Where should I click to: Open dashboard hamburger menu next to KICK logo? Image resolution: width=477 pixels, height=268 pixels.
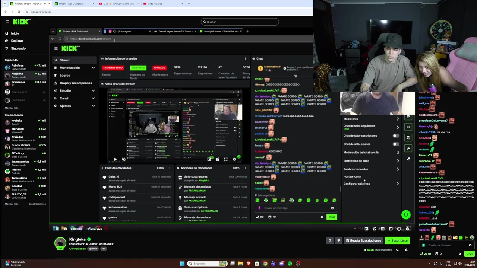[x=56, y=48]
